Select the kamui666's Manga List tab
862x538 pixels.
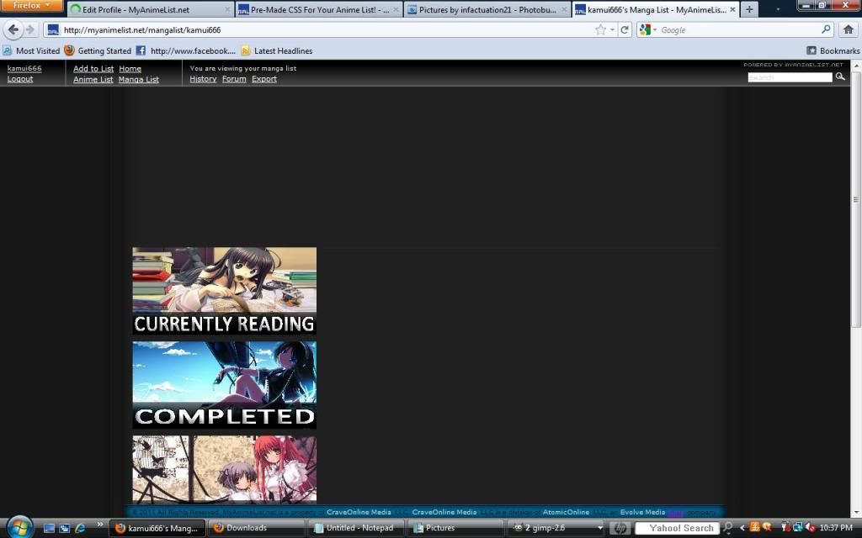pos(655,10)
